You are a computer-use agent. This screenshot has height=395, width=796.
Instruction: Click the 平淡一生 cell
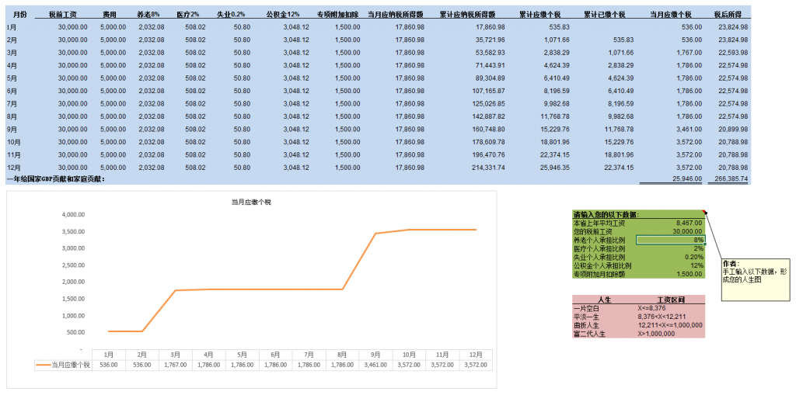coord(586,317)
